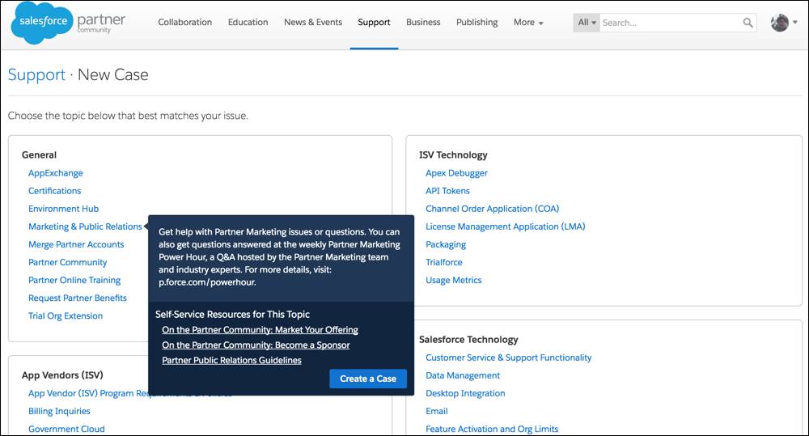The height and width of the screenshot is (436, 809).
Task: Select License Management Application (LMA) topic
Action: click(x=505, y=226)
